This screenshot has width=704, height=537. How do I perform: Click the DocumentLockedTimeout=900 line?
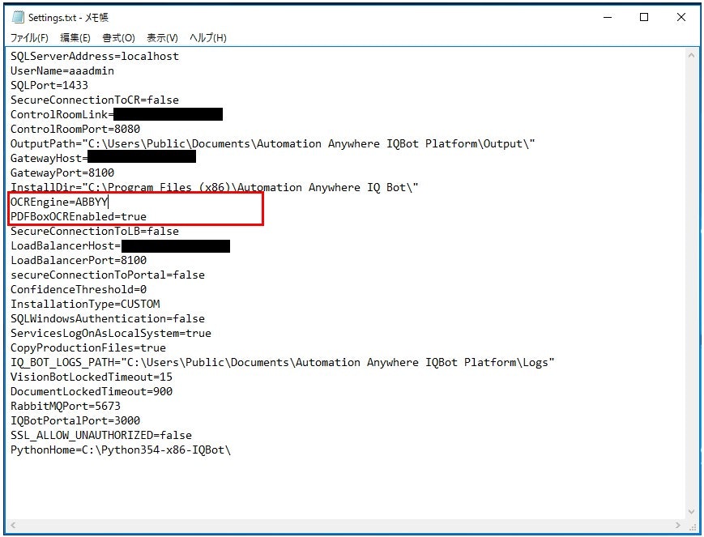92,392
